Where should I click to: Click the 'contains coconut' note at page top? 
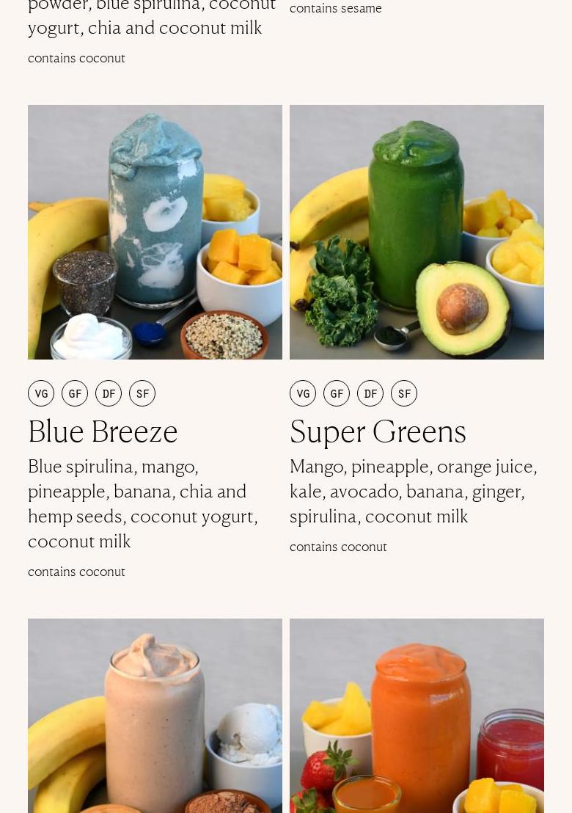[77, 58]
